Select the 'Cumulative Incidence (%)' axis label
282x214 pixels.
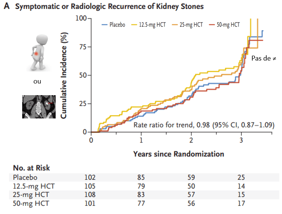pyautogui.click(x=64, y=75)
